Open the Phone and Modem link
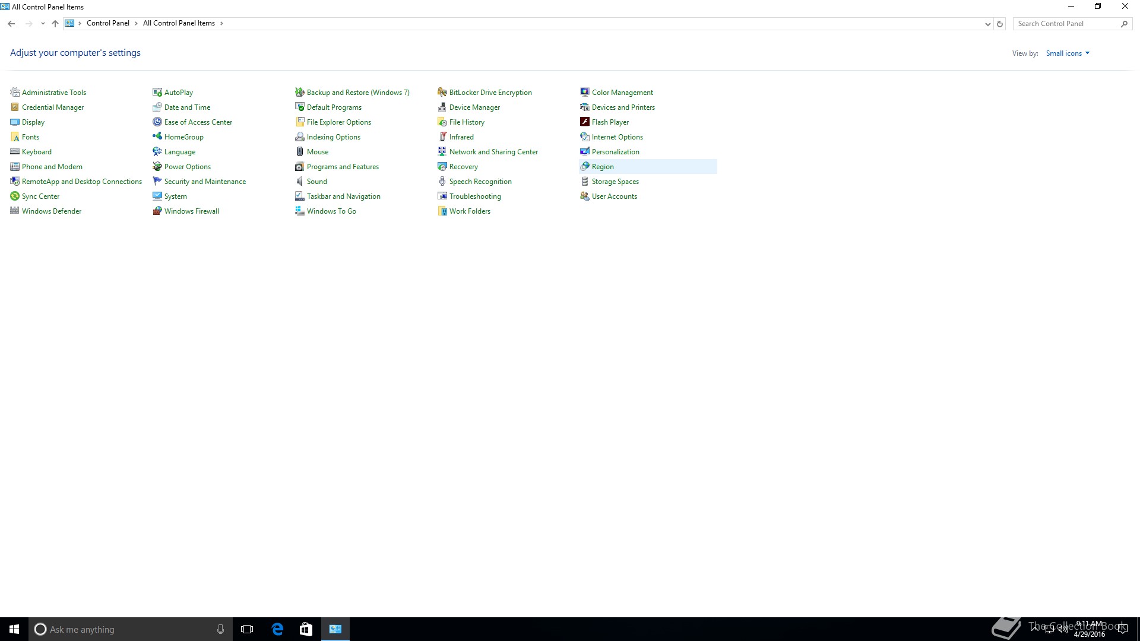The image size is (1140, 641). (52, 167)
